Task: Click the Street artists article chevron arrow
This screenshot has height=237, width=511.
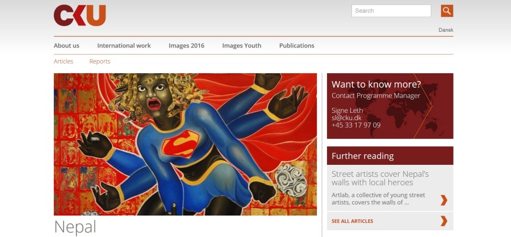Action: [x=443, y=200]
